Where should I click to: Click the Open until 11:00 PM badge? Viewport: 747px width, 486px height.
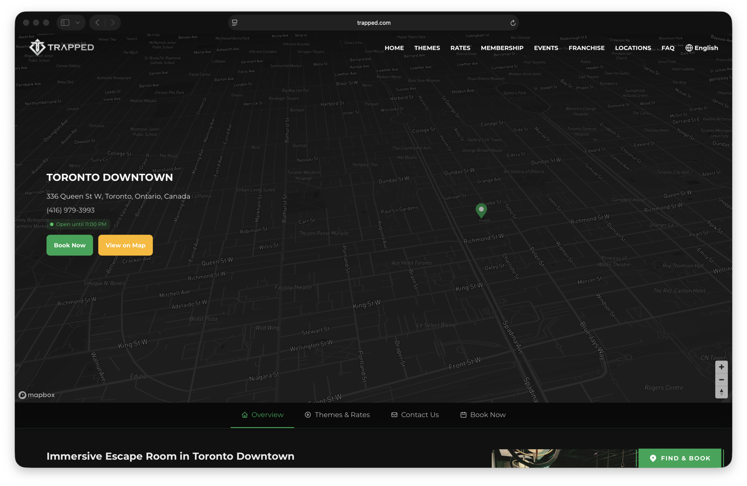click(78, 224)
